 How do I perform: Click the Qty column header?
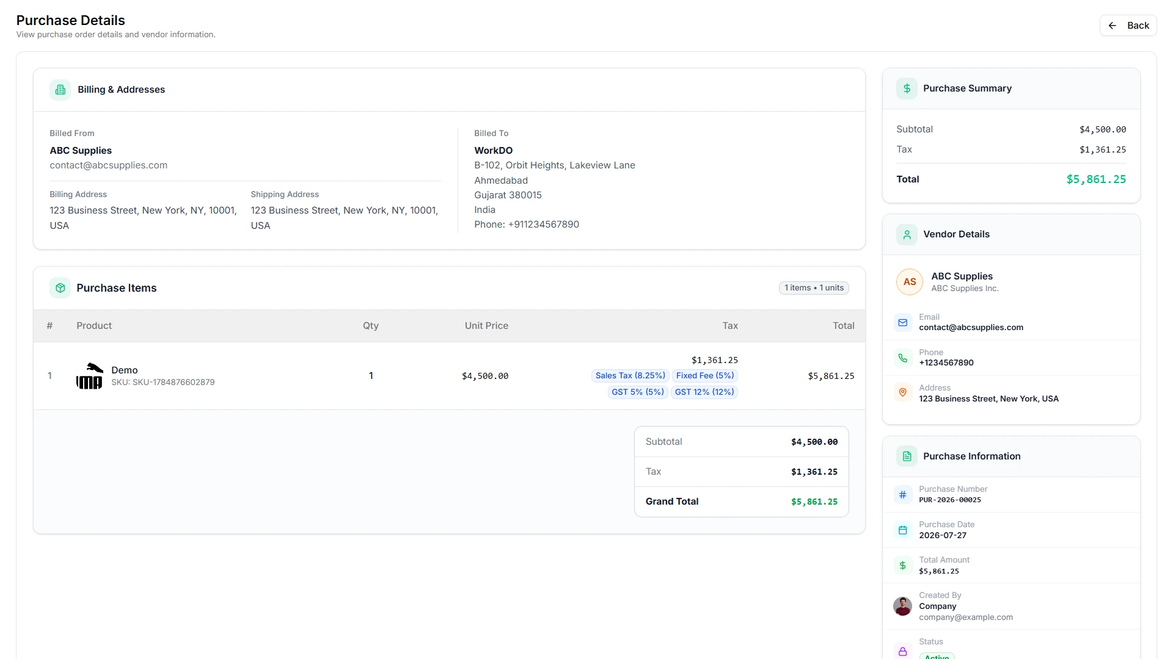371,326
